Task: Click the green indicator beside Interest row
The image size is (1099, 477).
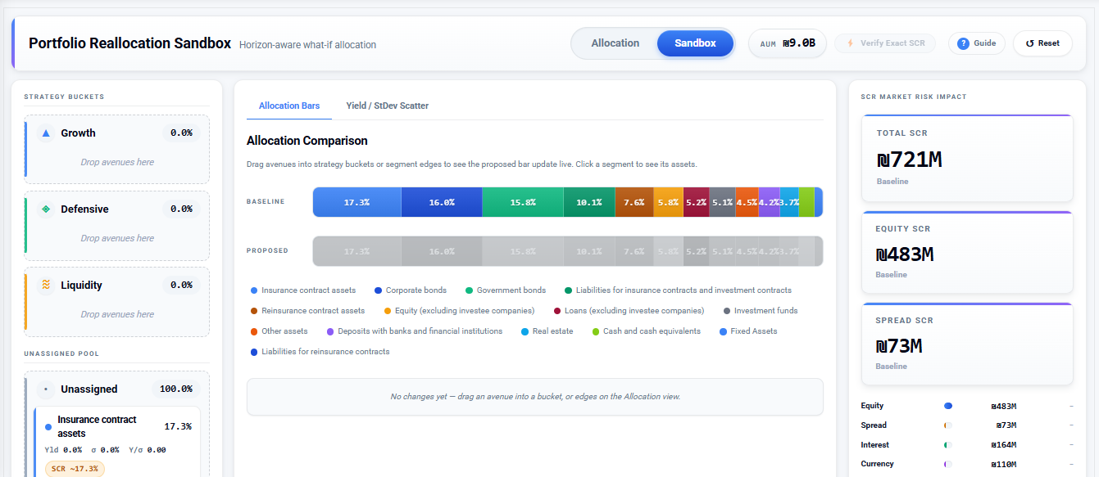Action: [948, 445]
